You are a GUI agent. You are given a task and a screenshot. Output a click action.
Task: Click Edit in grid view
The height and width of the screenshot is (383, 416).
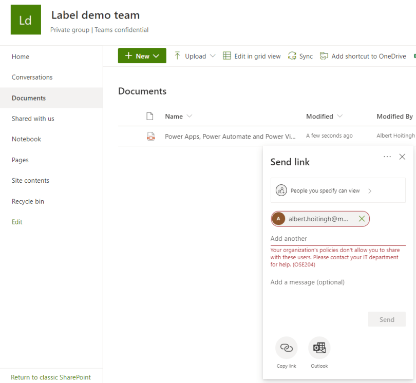252,56
